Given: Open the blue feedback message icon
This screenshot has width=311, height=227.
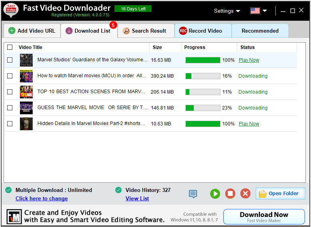Looking at the screenshot, I should (x=193, y=194).
